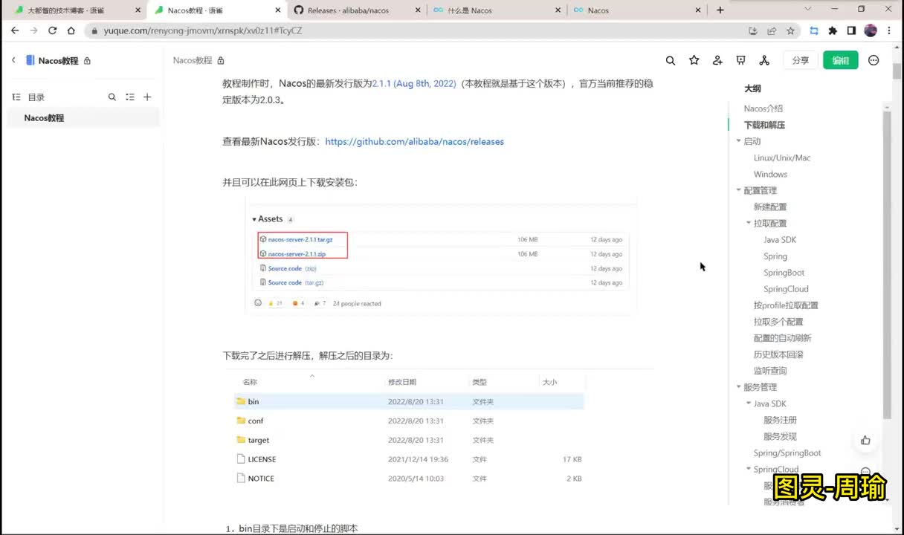Collapse the SpringCloud outline section

[x=749, y=469]
